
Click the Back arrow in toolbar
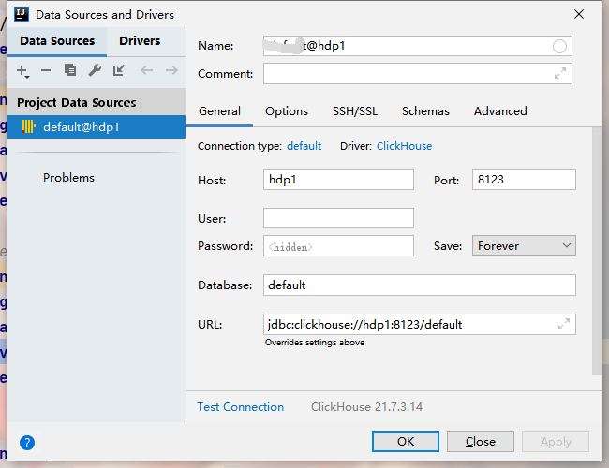click(146, 70)
